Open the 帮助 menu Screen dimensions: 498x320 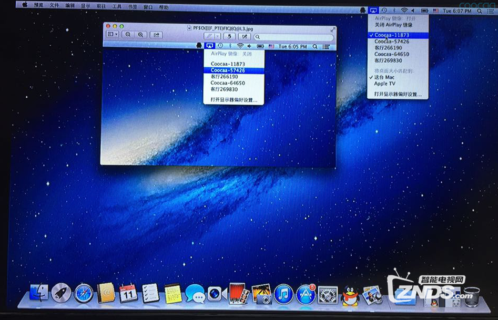(164, 7)
